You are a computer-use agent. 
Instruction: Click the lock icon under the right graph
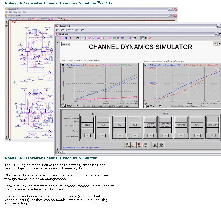pyautogui.click(x=148, y=106)
